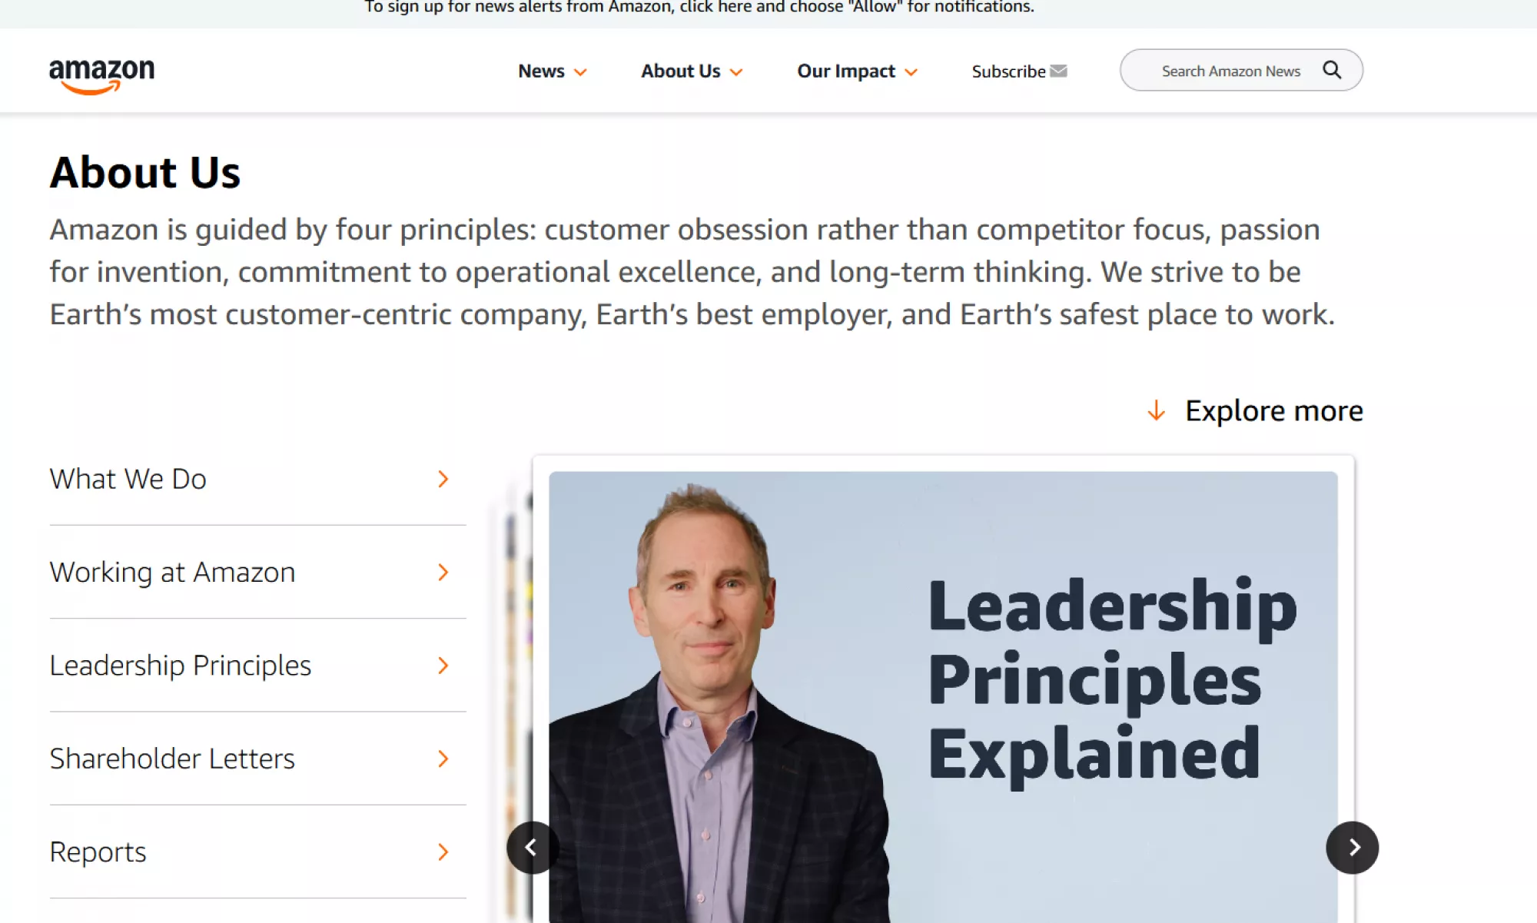1537x923 pixels.
Task: Open the Leadership Principles Explained card
Action: click(943, 692)
